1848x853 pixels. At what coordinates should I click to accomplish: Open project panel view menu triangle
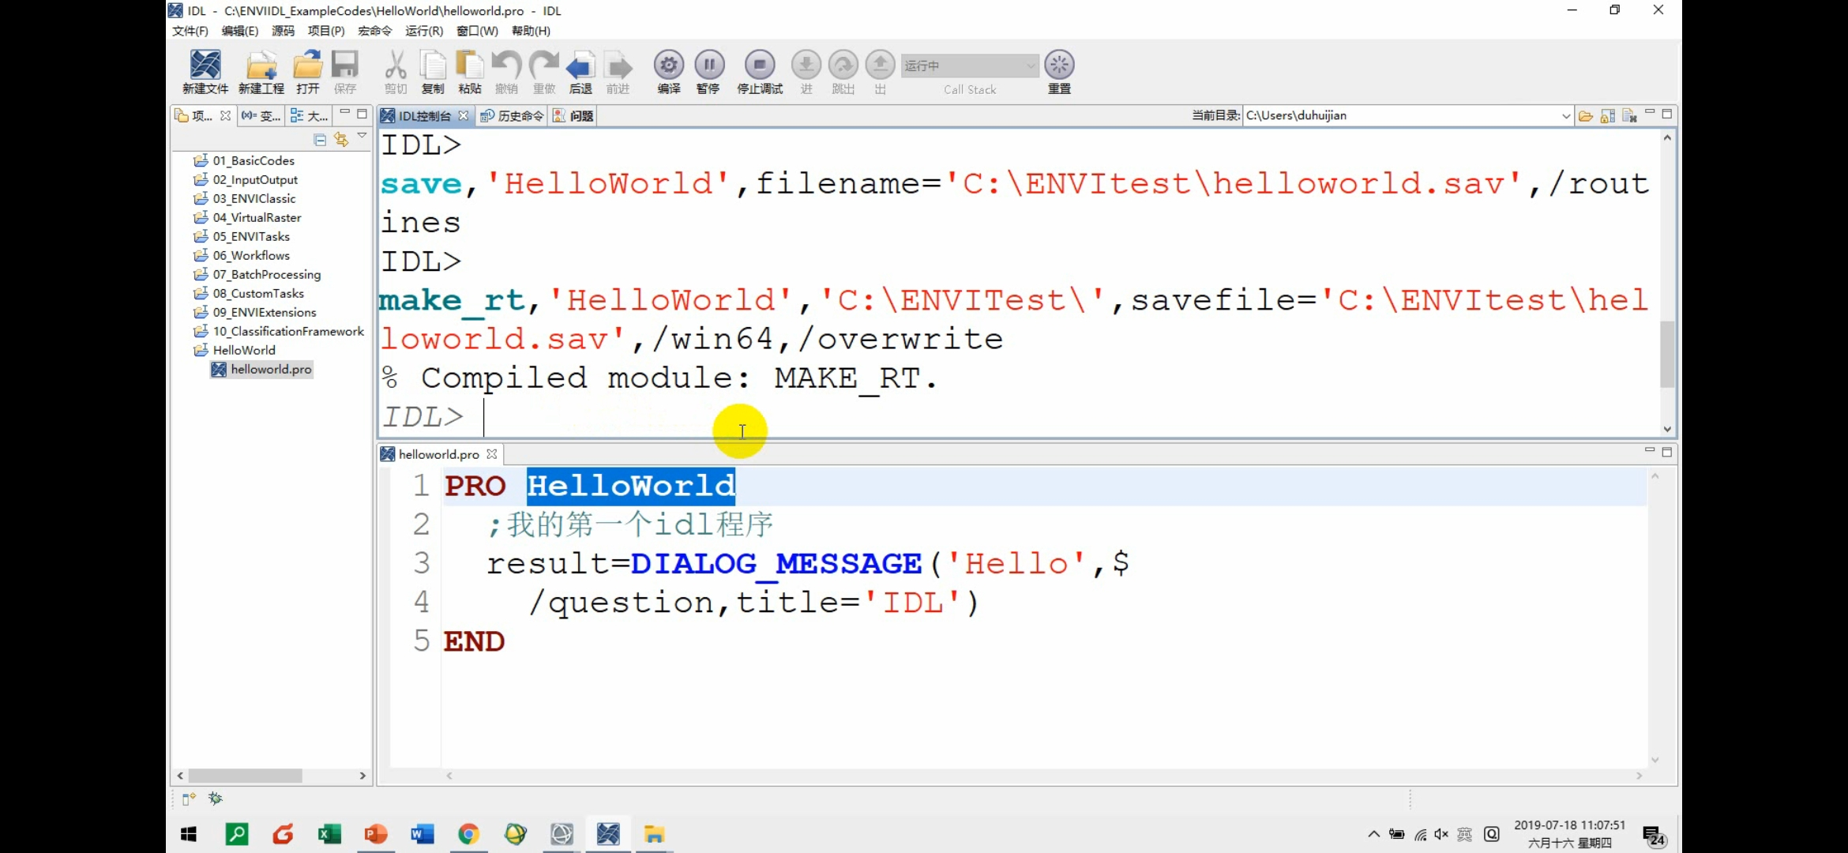[x=362, y=137]
